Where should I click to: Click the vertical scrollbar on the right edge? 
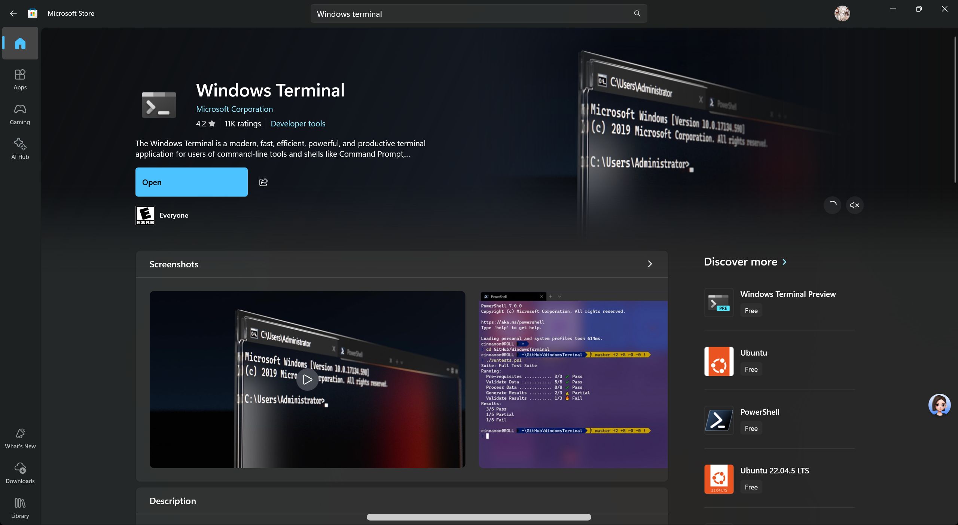955,110
